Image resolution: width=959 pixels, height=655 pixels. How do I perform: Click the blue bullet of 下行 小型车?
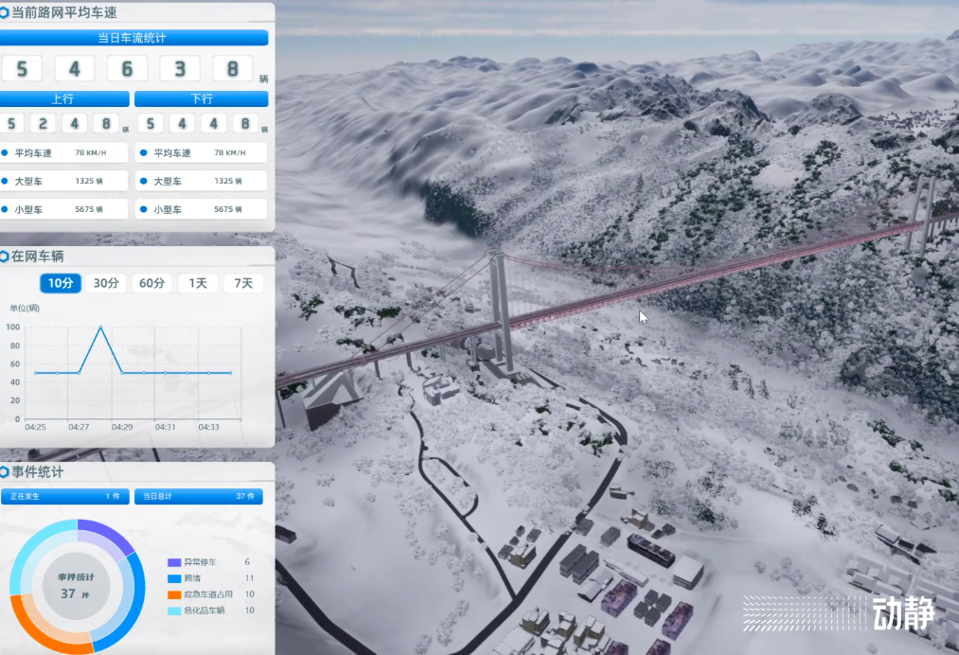tap(143, 209)
